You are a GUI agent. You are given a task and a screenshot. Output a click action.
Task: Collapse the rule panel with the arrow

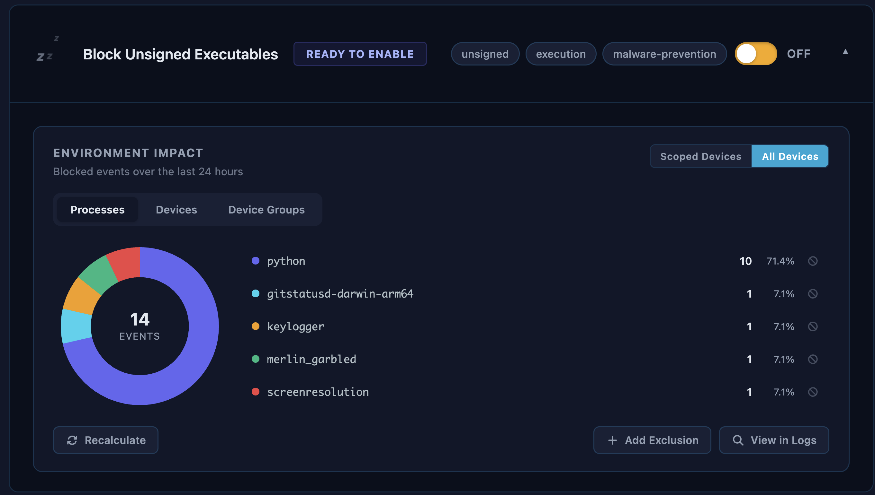(845, 52)
